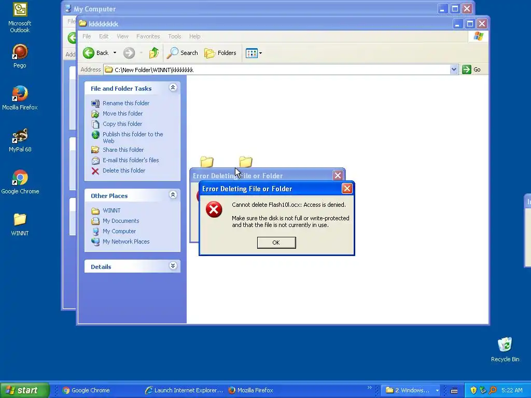
Task: Open the Search toolbar button
Action: pos(183,53)
